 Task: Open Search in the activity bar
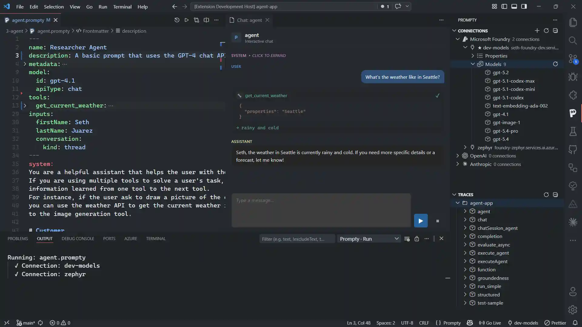(573, 40)
